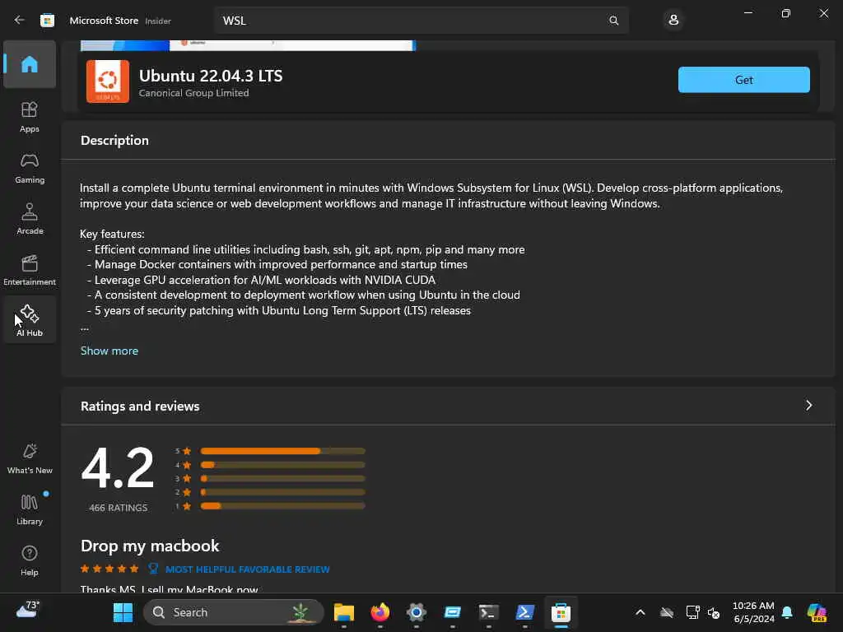Click the Ratings and reviews heading
Image resolution: width=843 pixels, height=632 pixels.
[x=140, y=407]
